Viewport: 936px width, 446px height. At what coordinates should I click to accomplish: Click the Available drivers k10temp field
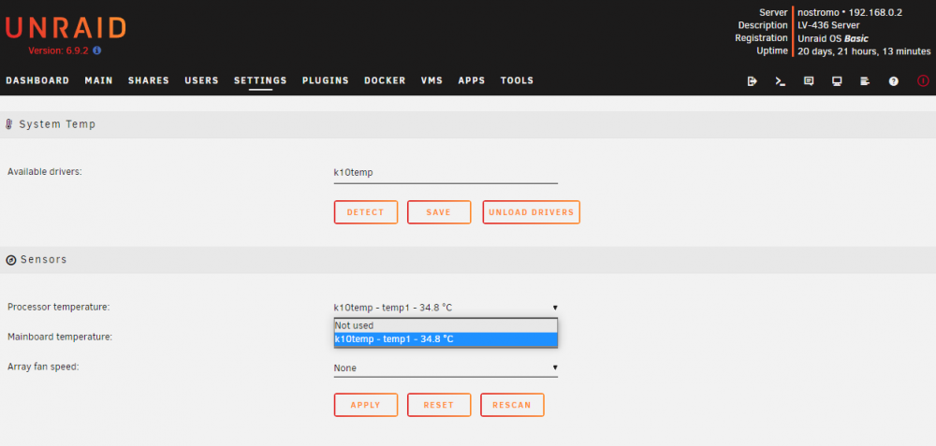point(446,173)
